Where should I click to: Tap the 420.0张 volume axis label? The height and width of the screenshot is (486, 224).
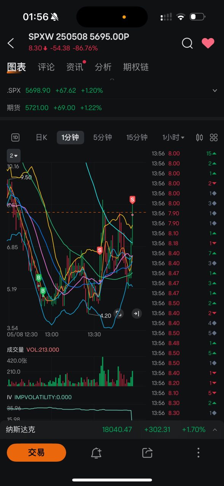(x=17, y=361)
